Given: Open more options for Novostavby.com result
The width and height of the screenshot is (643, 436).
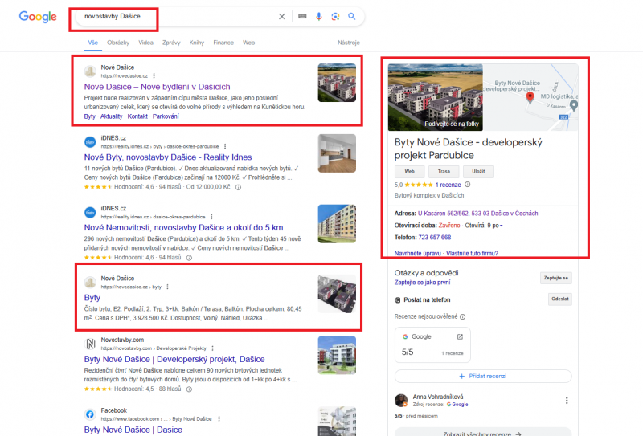Looking at the screenshot, I should [212, 348].
